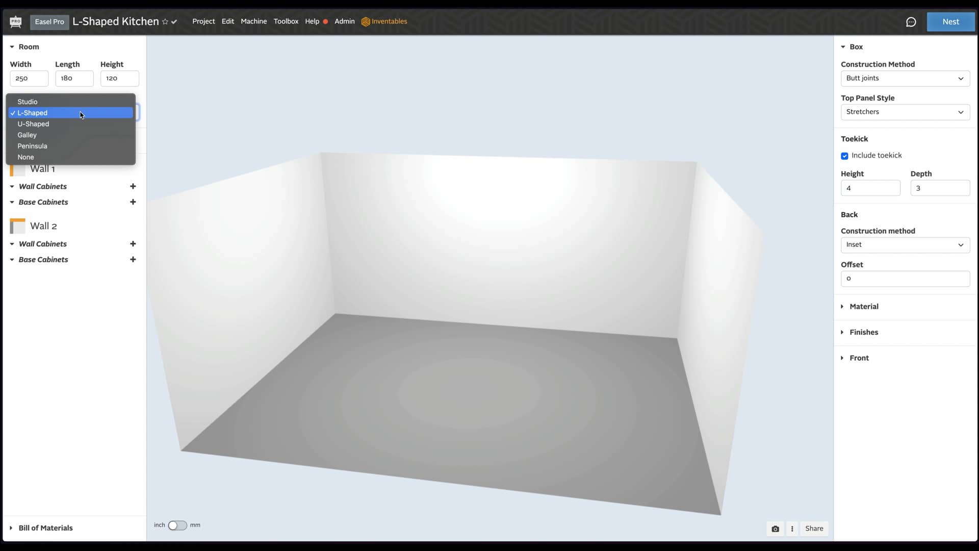The width and height of the screenshot is (979, 551).
Task: Open the Machine menu
Action: click(x=254, y=21)
